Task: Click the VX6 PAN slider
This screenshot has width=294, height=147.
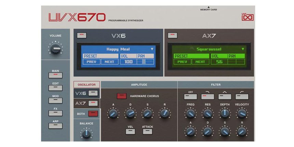Action: [145, 62]
